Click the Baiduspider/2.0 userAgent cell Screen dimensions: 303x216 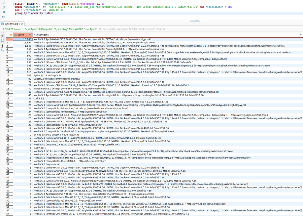pyautogui.click(x=168, y=108)
